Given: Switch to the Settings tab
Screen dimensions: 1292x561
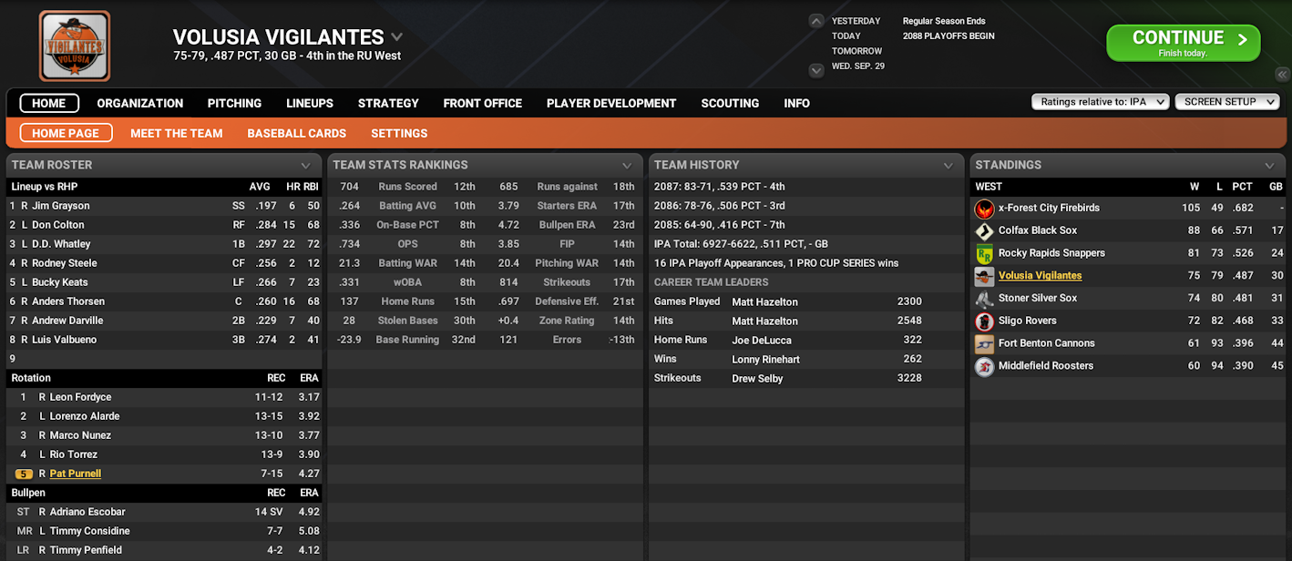Looking at the screenshot, I should coord(399,133).
